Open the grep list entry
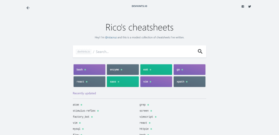Image resolution: width=279 pixels, height=135 pixels. [x=144, y=105]
